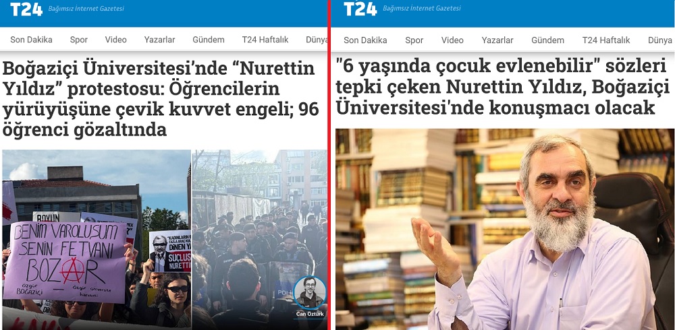Go to Yazarlar in right navigation
The height and width of the screenshot is (330, 675).
click(497, 40)
